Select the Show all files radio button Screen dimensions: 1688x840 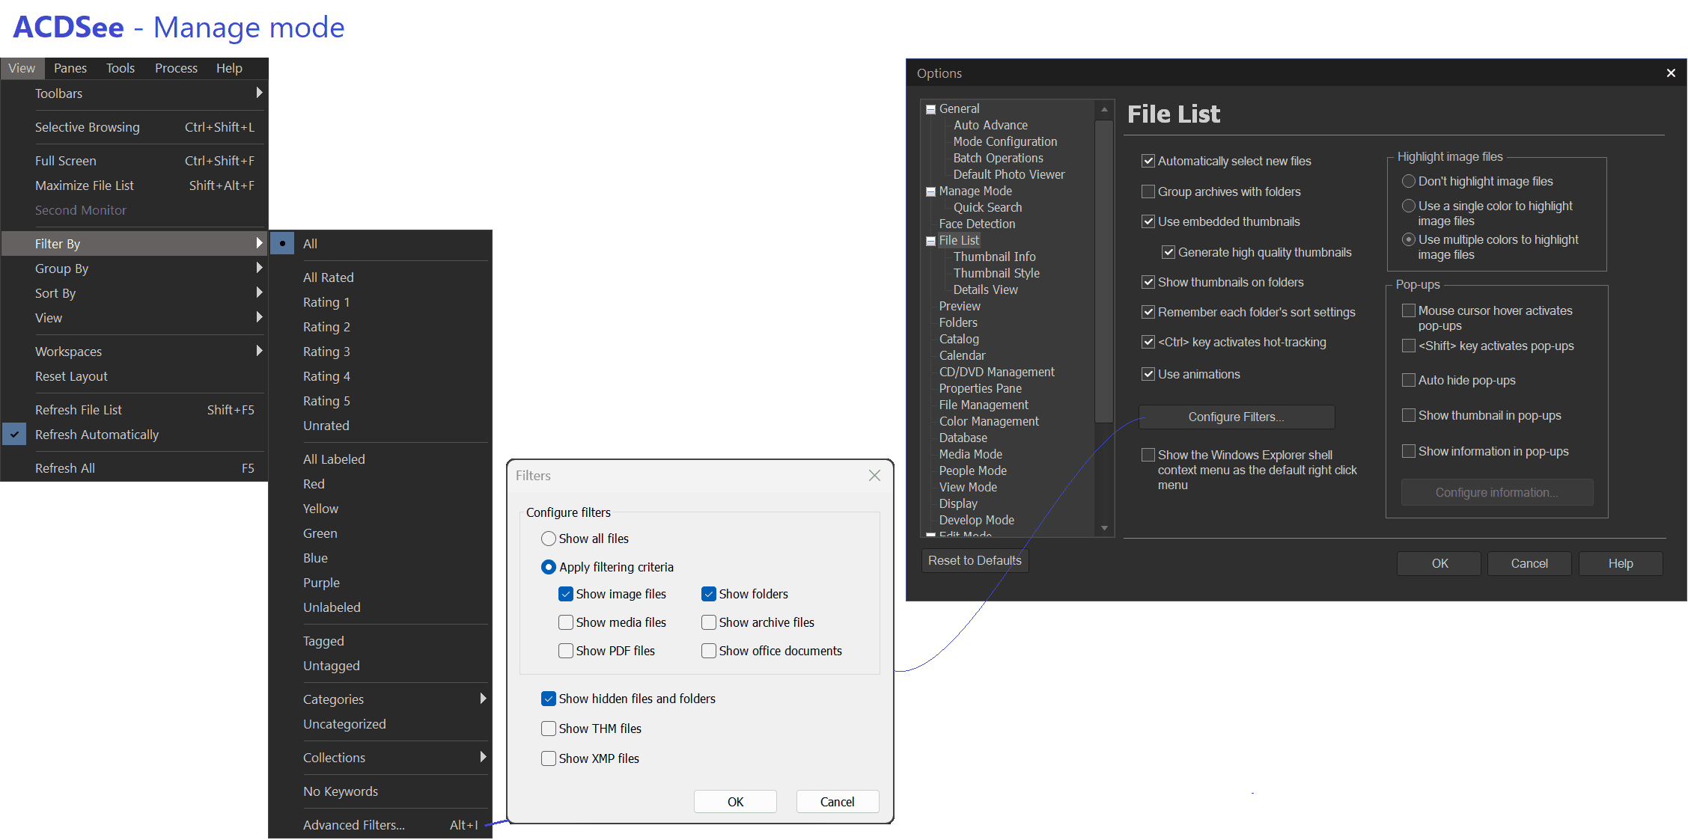[549, 539]
